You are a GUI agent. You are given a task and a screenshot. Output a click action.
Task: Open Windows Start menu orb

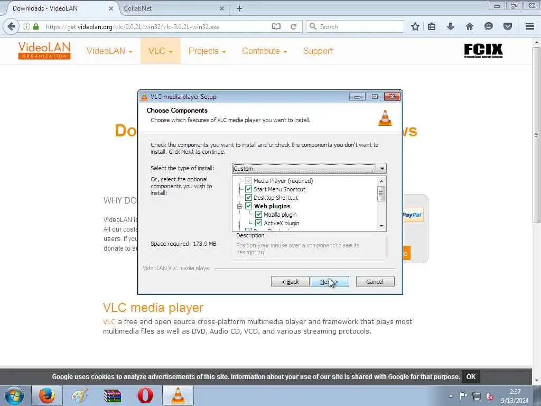(x=14, y=395)
